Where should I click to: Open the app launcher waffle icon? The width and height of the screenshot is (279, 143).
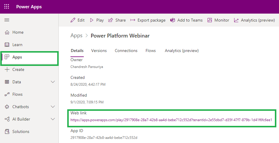click(x=6, y=6)
